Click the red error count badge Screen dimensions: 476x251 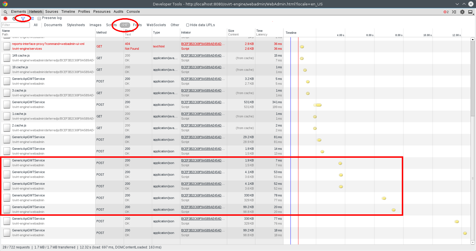click(446, 12)
